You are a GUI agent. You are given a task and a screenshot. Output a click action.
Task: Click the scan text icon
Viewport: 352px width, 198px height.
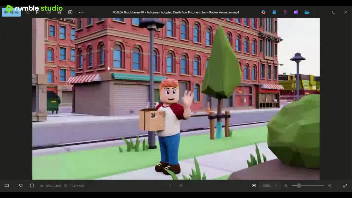181,186
